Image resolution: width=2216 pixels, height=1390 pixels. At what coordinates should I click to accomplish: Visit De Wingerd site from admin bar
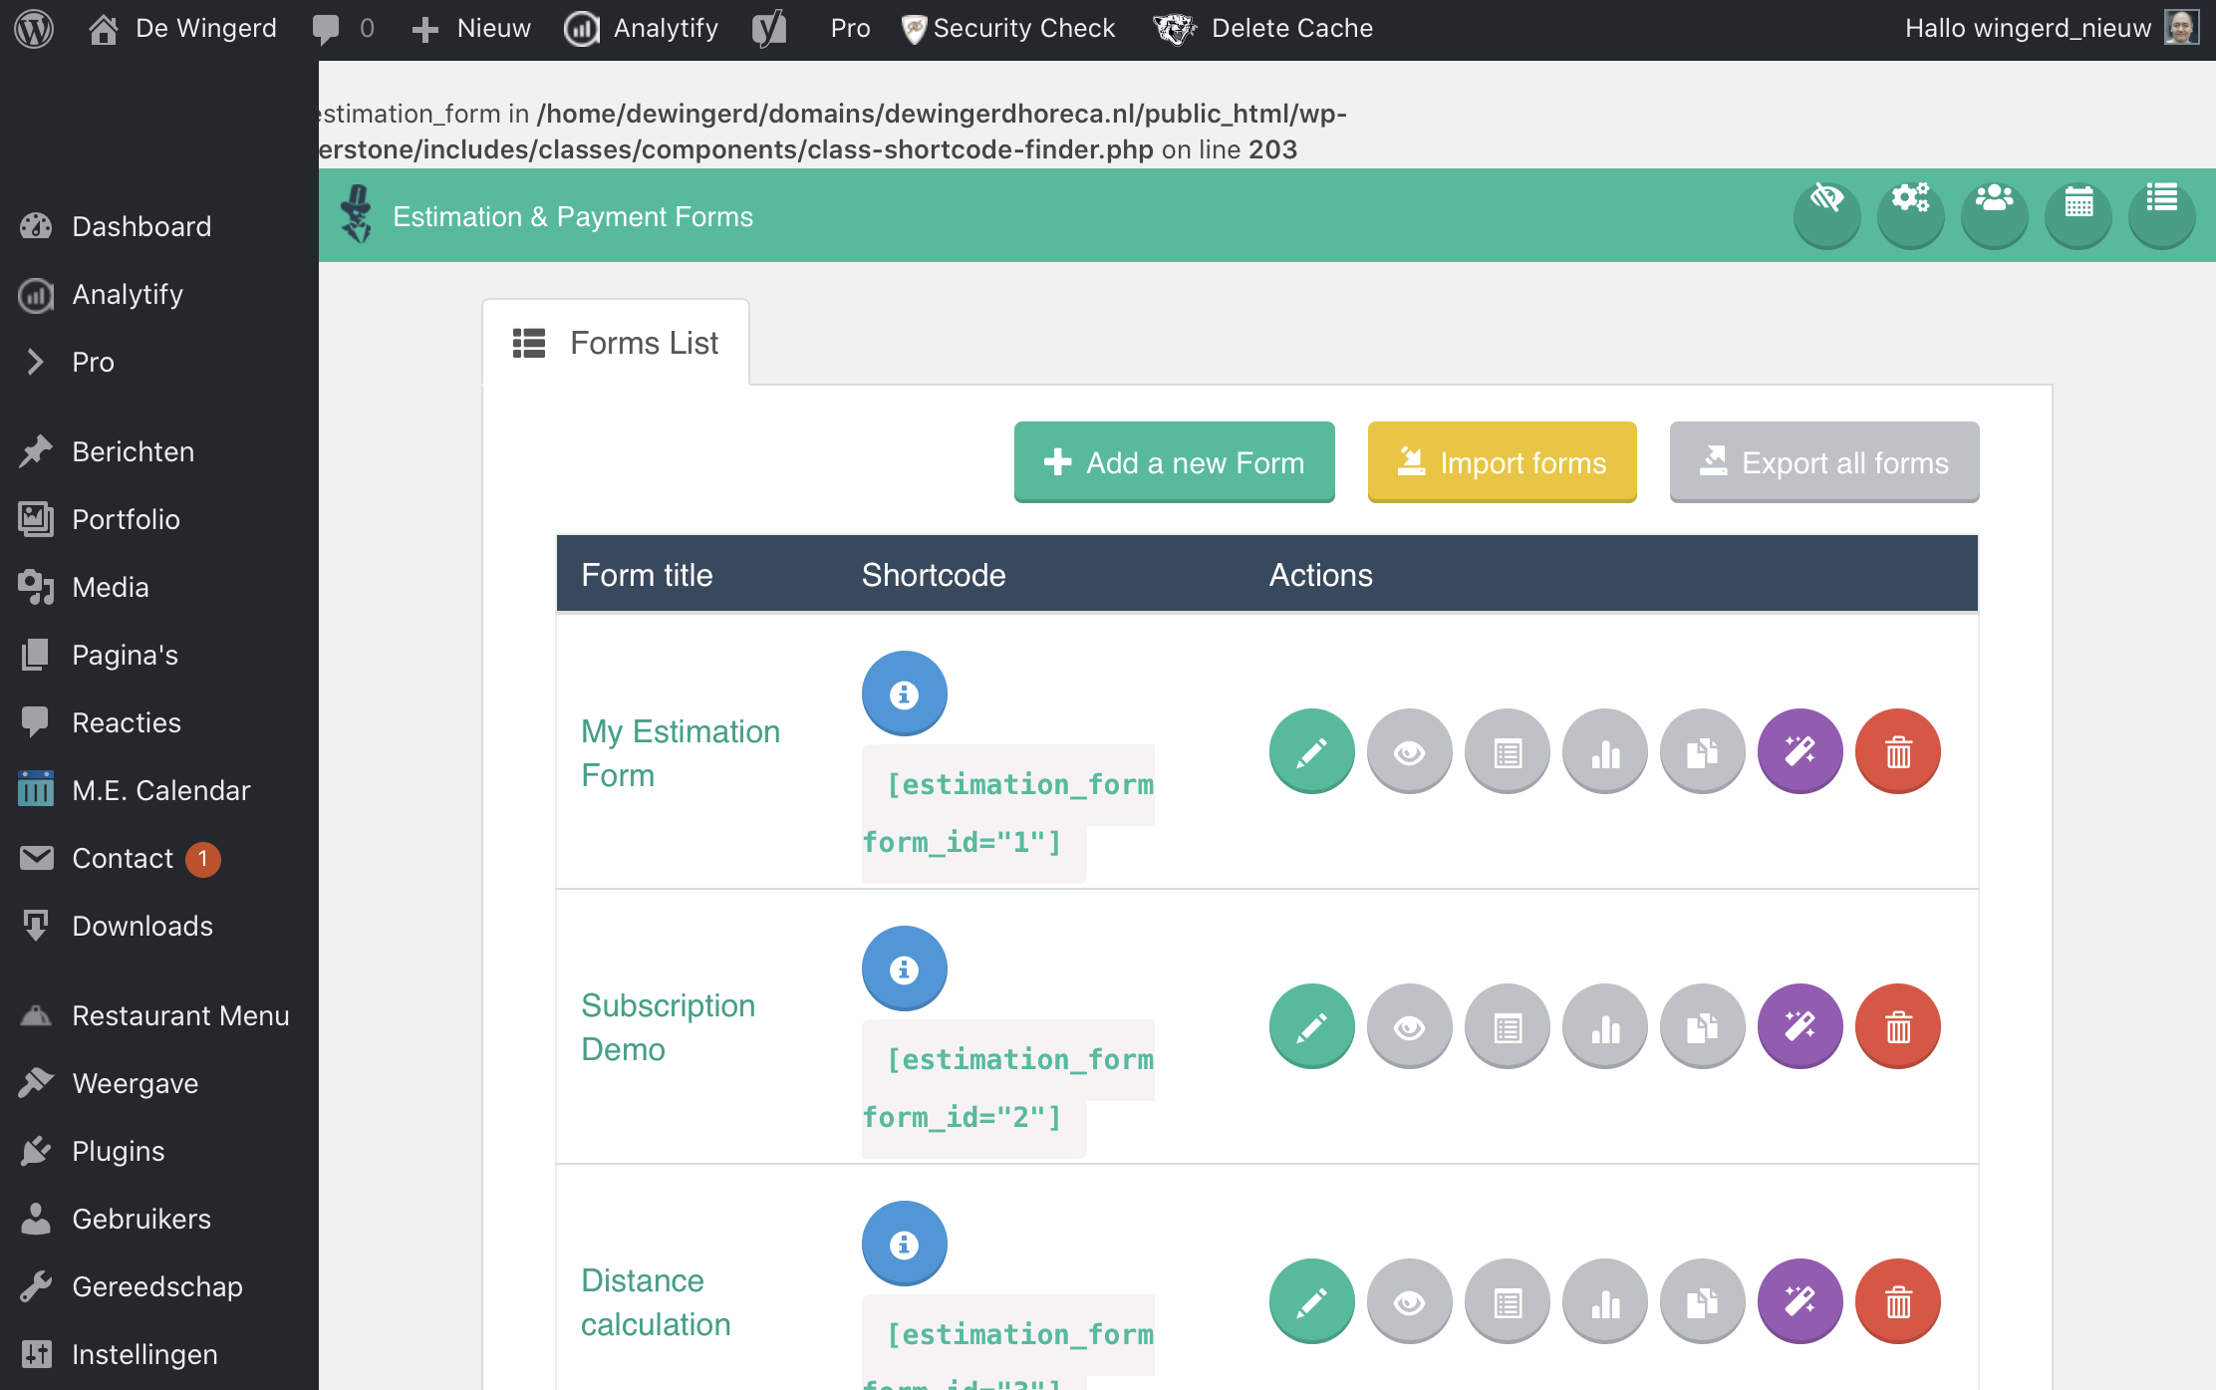pyautogui.click(x=182, y=29)
